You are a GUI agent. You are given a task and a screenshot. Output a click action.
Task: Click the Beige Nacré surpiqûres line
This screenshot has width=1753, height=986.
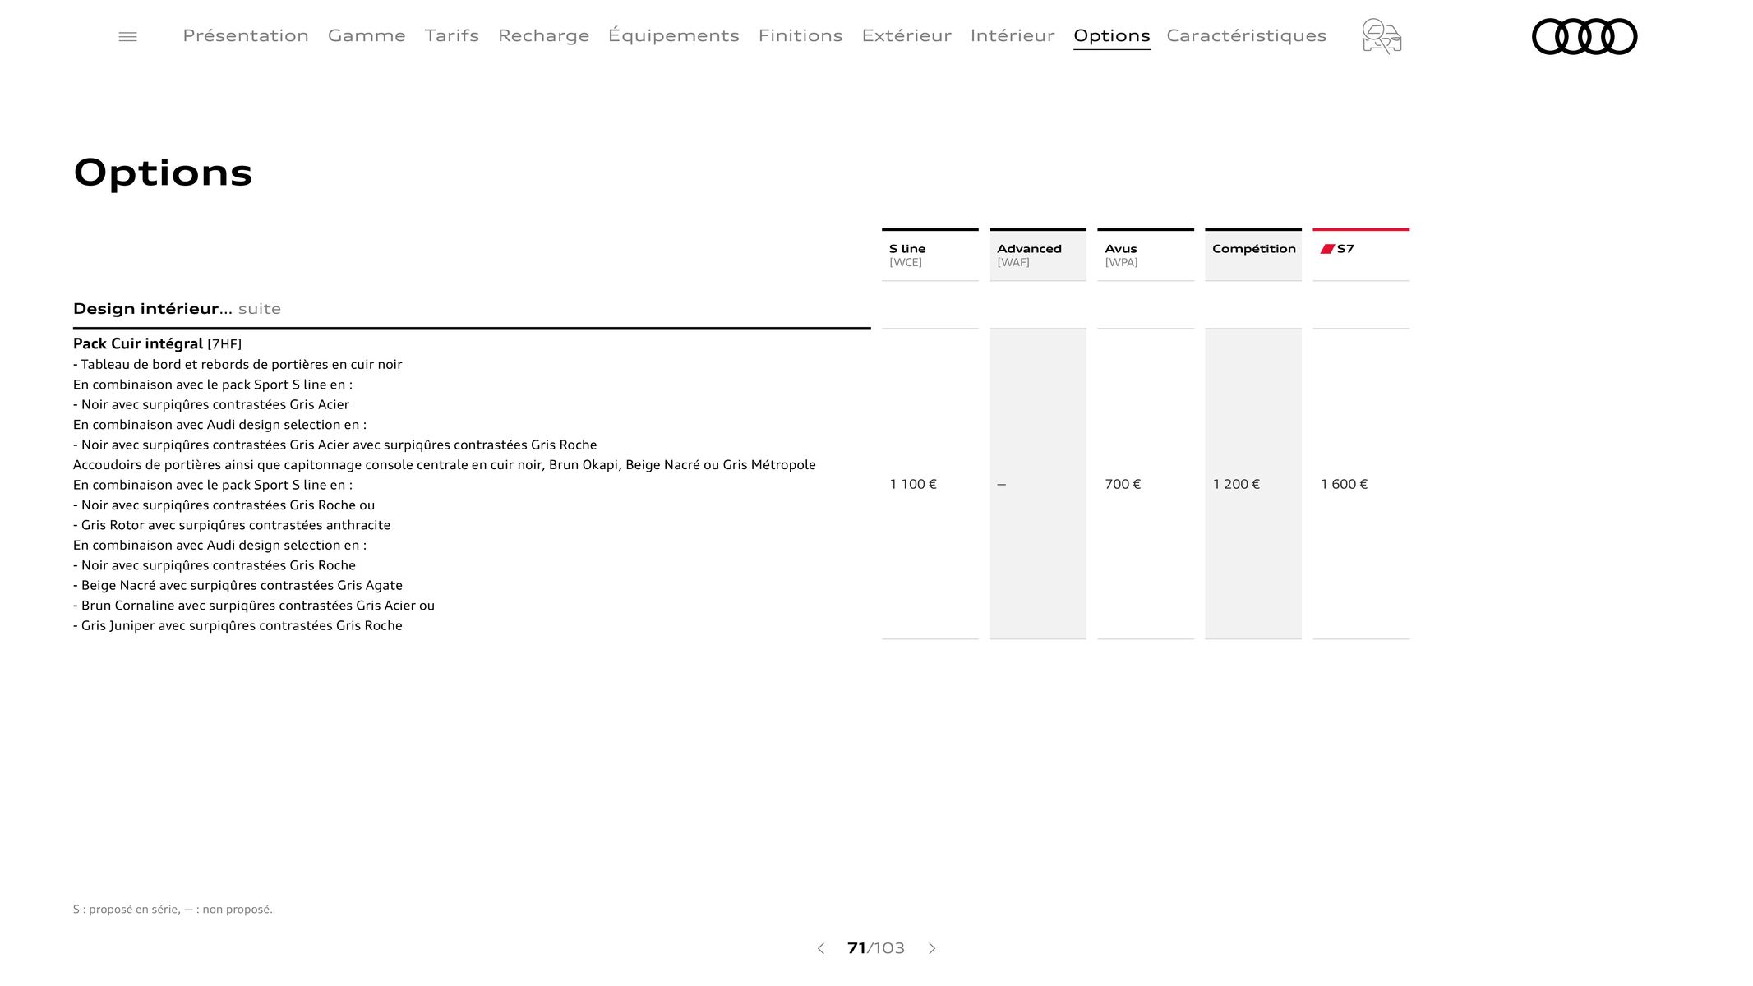(238, 585)
